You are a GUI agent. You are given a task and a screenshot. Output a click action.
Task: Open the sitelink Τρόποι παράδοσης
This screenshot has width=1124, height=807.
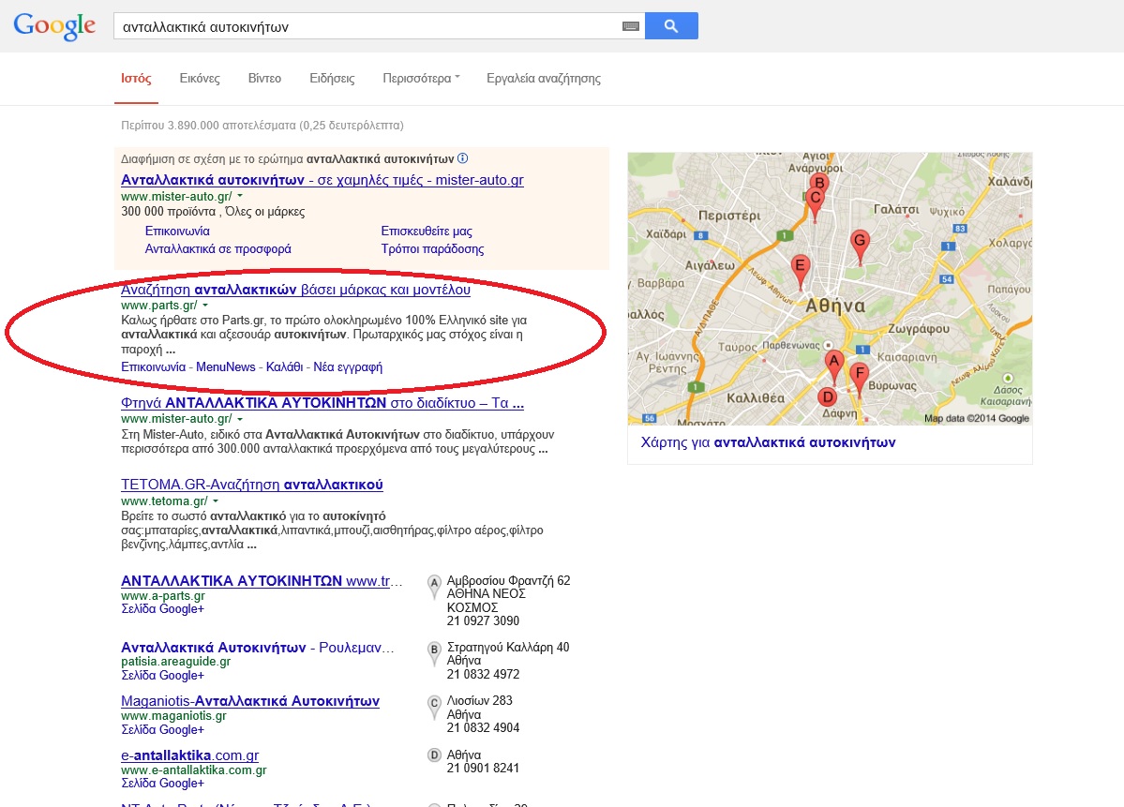click(432, 248)
